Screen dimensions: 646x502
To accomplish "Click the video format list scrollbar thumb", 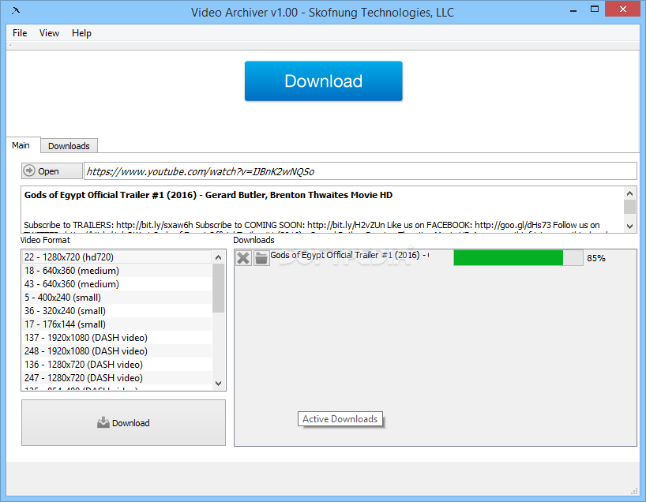I will coord(218,288).
